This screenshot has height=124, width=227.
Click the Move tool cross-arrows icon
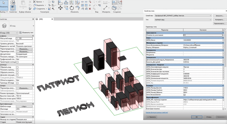[61, 8]
